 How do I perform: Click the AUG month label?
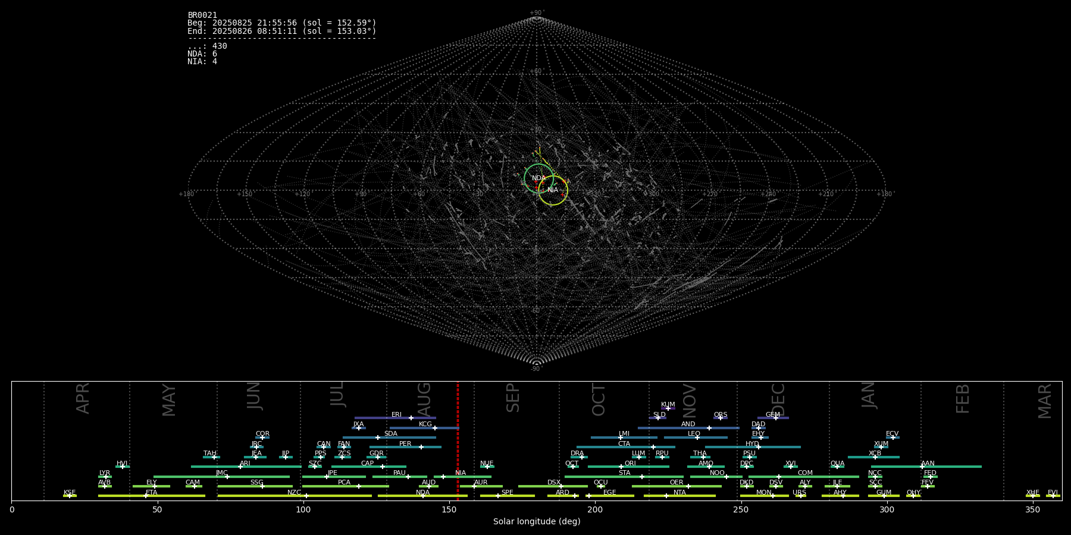(424, 398)
